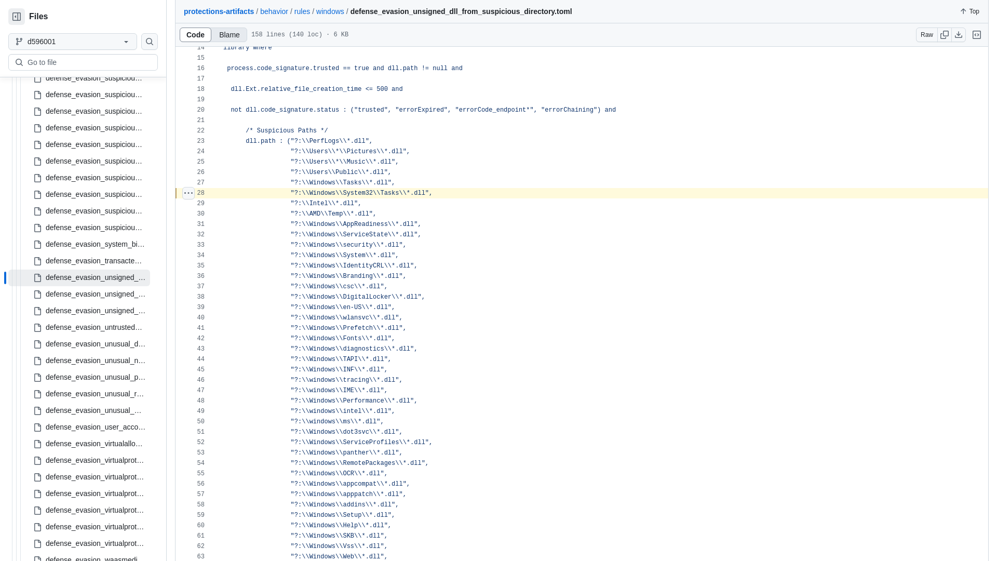Click file icon beside defense_evasion_unusual_d…
The height and width of the screenshot is (561, 997).
37,344
